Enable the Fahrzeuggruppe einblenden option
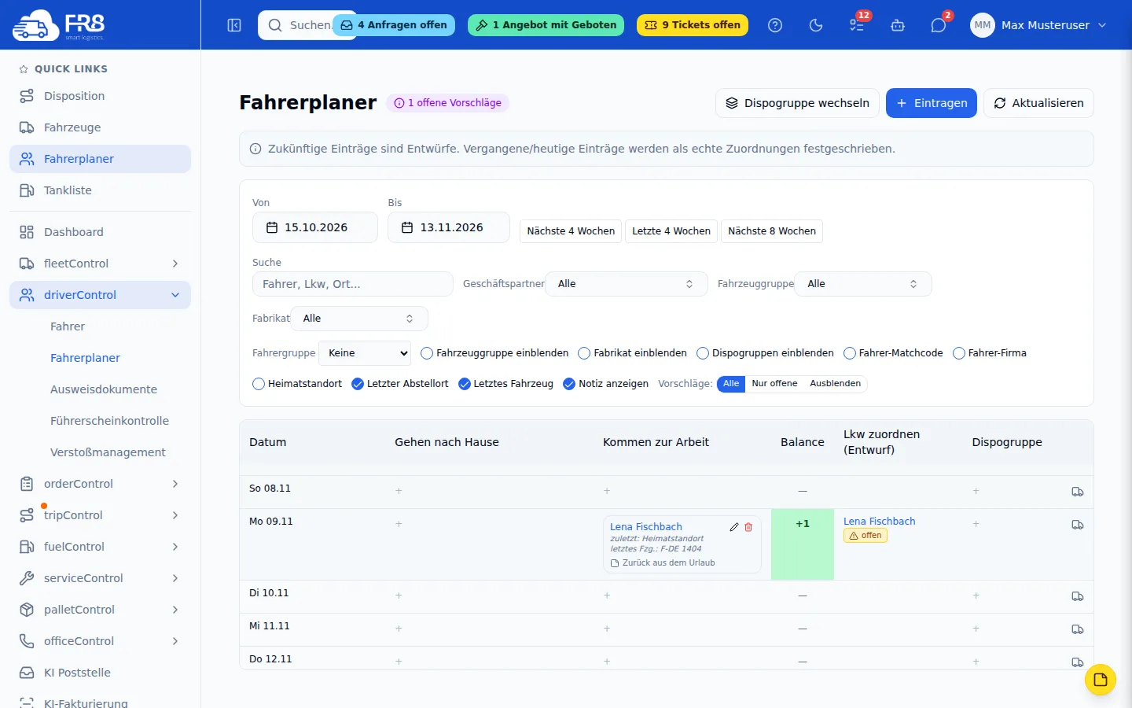The height and width of the screenshot is (708, 1132). pos(427,353)
